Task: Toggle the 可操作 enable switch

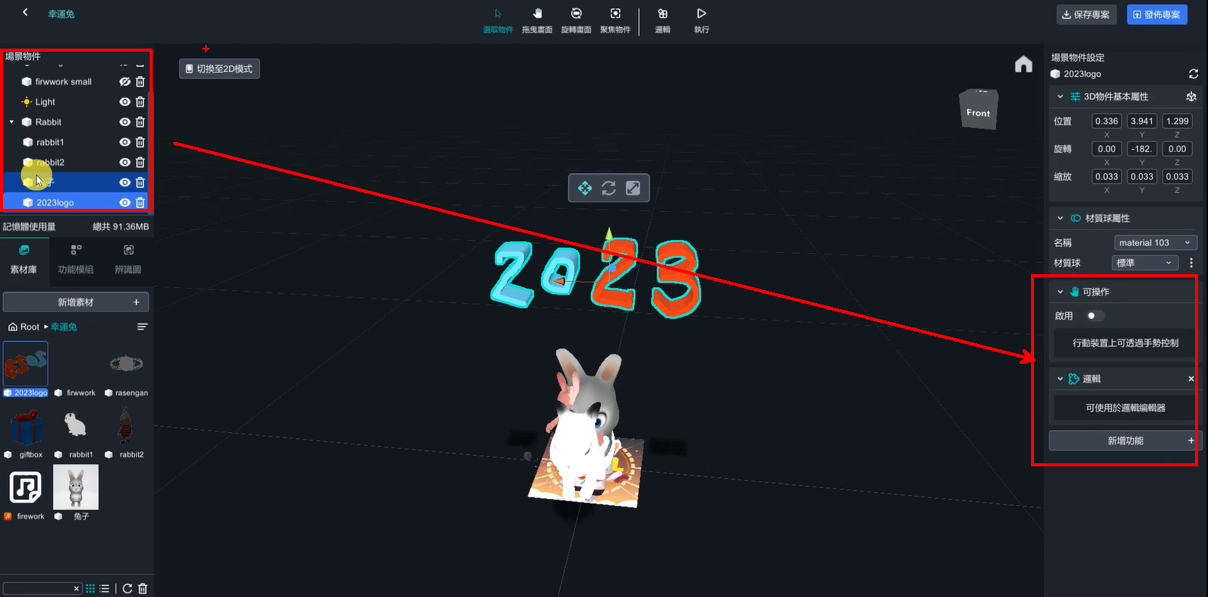Action: [1095, 316]
